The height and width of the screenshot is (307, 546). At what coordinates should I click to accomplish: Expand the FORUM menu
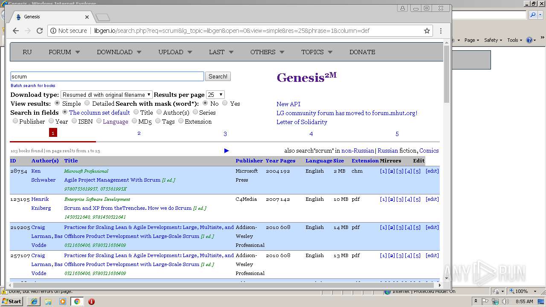tap(64, 52)
